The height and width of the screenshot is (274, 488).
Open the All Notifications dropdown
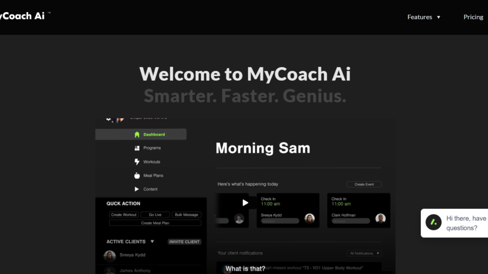[364, 253]
